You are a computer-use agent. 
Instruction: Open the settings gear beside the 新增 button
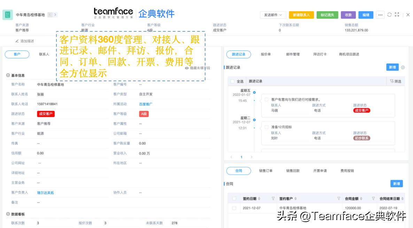403,66
